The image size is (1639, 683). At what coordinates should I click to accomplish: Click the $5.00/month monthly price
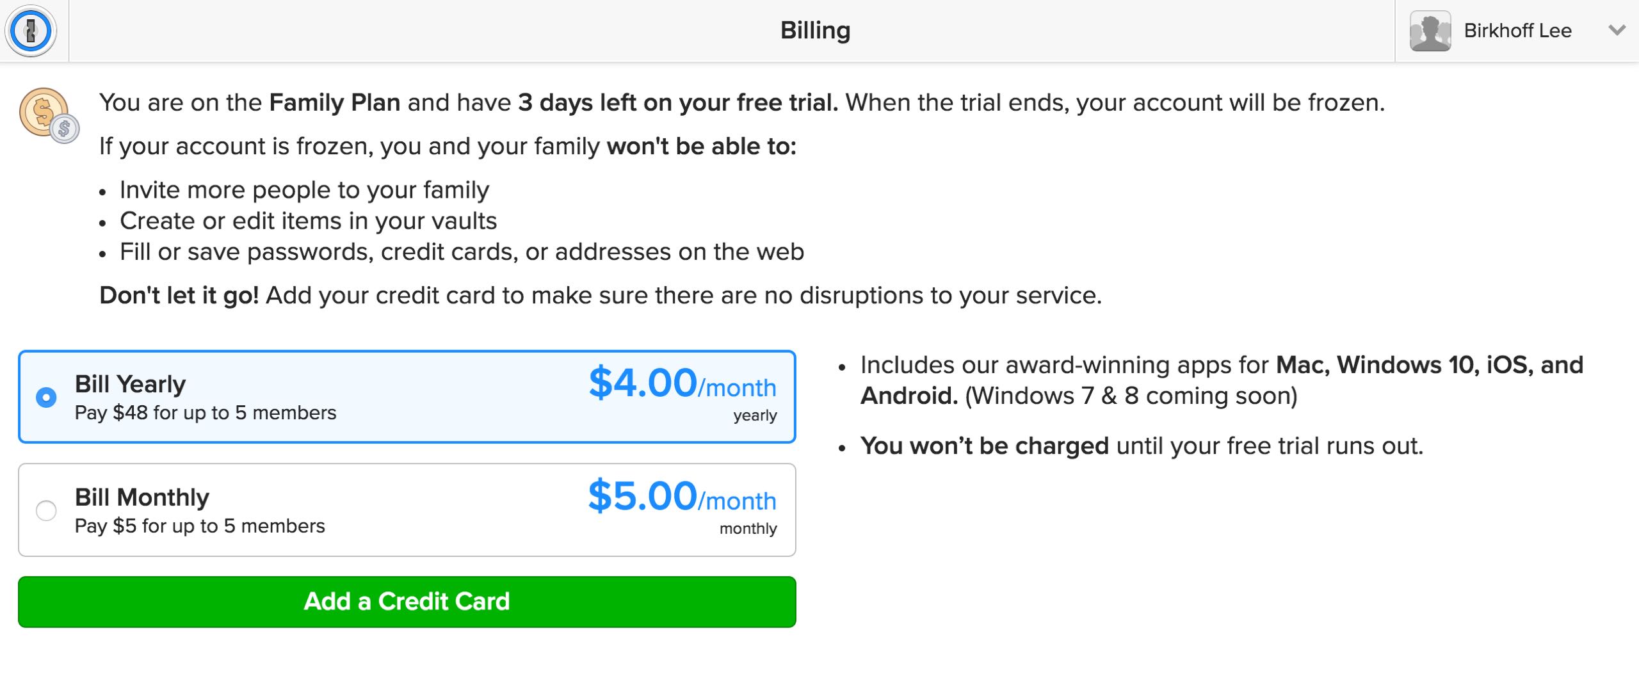[682, 497]
